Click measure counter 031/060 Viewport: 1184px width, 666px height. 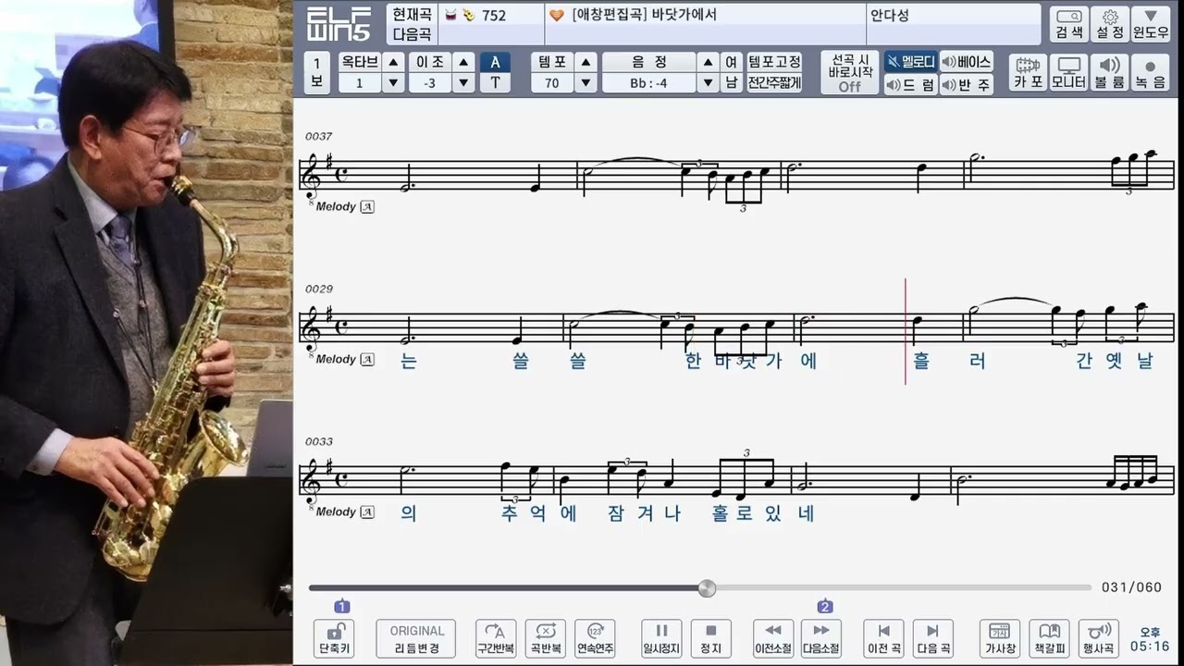[x=1131, y=587]
